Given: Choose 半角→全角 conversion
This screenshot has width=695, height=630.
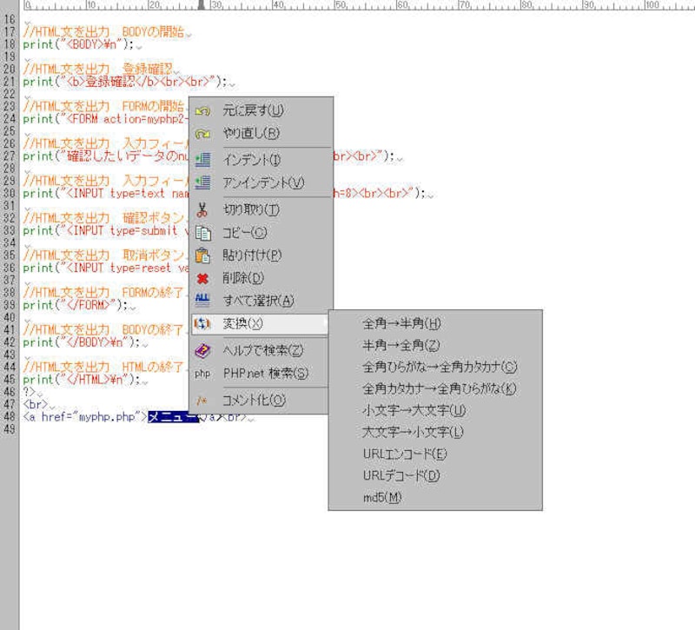Looking at the screenshot, I should [401, 345].
